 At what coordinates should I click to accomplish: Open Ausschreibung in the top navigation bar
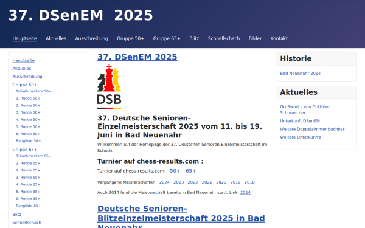91,38
